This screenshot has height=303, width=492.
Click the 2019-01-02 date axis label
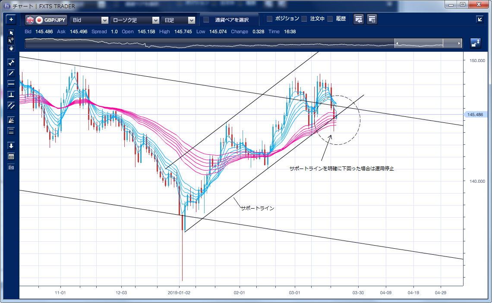[179, 293]
